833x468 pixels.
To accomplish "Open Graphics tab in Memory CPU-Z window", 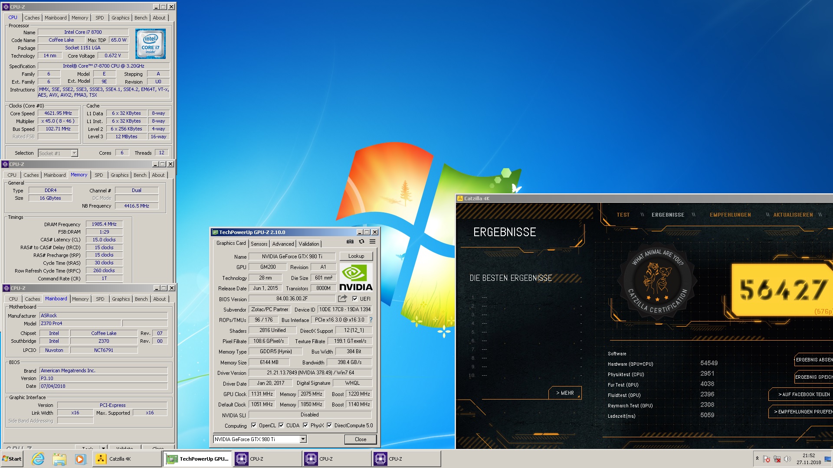I will pyautogui.click(x=120, y=175).
